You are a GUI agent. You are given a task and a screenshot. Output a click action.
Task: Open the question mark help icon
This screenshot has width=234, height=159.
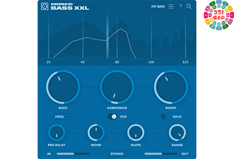coord(181,6)
